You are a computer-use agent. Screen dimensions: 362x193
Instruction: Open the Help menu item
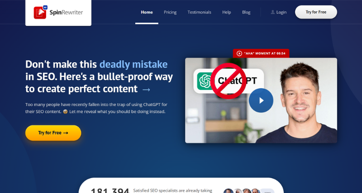point(227,12)
